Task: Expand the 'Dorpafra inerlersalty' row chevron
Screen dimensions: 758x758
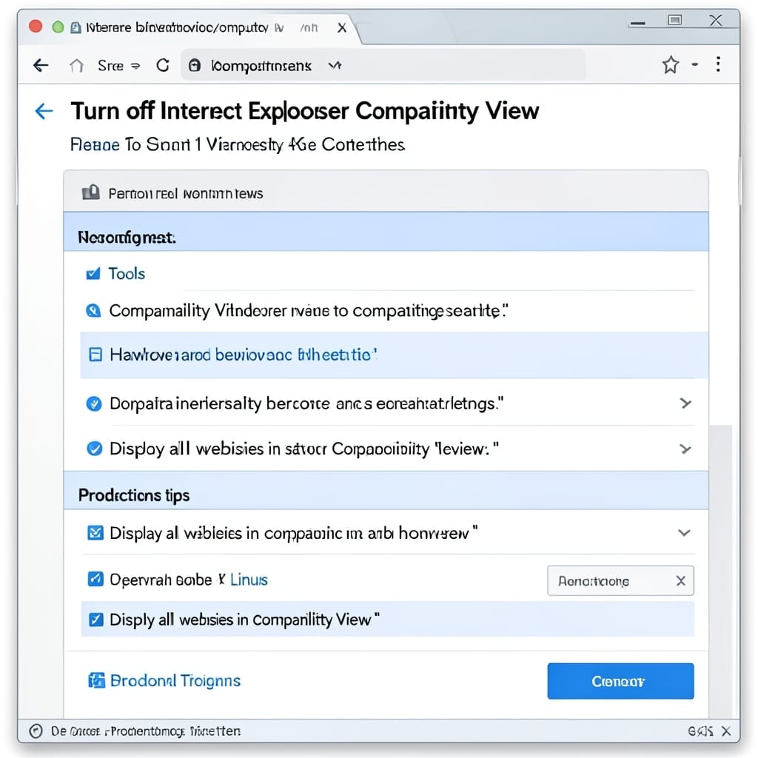Action: click(x=685, y=403)
